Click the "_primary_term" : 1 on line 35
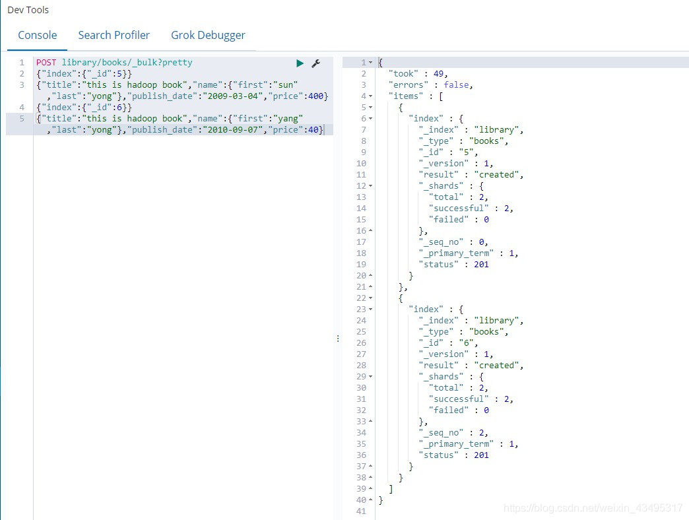Viewport: 689px width, 520px height. click(x=469, y=444)
